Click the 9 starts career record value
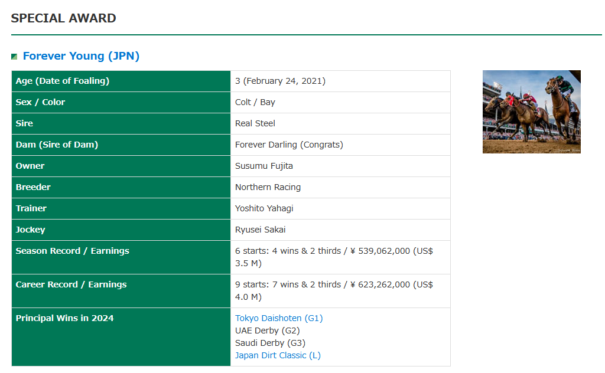605x373 pixels. 334,290
